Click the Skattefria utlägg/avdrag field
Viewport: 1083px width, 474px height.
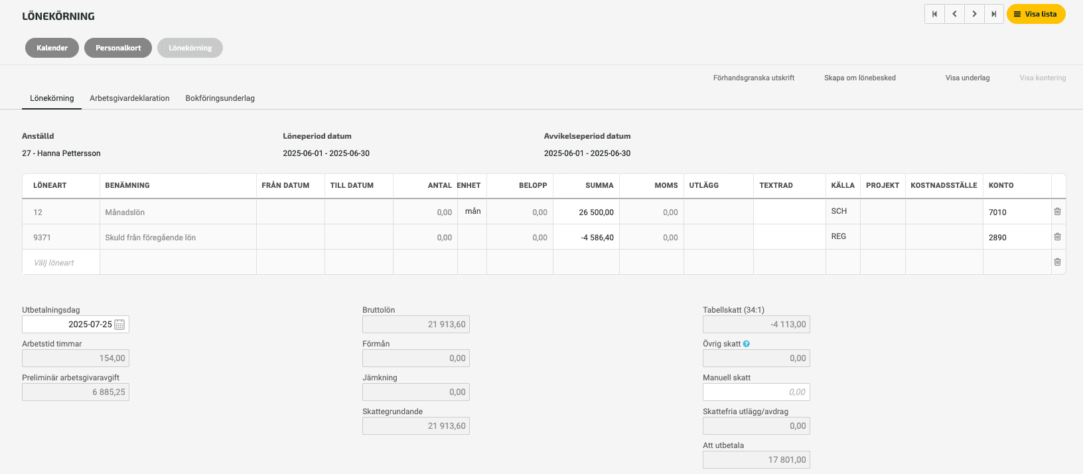click(757, 426)
